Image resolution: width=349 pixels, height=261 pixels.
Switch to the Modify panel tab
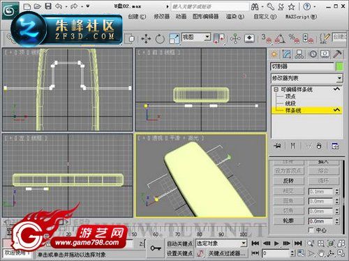(x=287, y=54)
